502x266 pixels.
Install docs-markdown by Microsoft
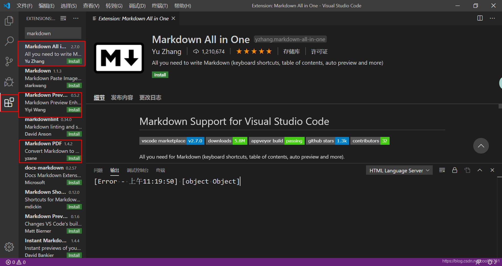pyautogui.click(x=74, y=183)
